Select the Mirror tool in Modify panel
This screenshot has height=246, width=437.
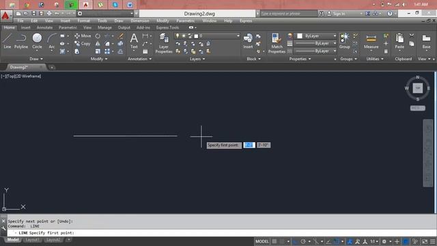click(98, 44)
